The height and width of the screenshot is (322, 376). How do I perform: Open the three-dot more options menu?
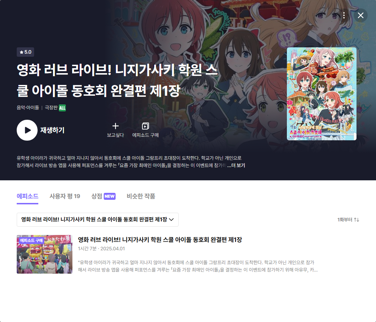point(344,15)
